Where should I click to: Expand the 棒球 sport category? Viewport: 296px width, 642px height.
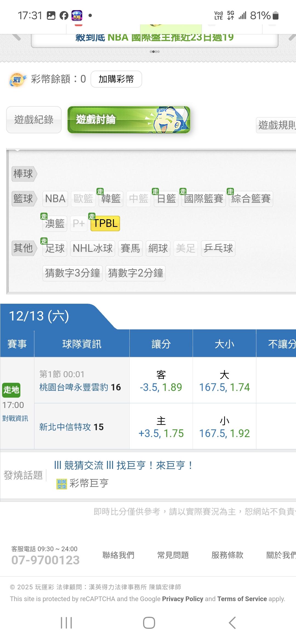coord(24,174)
